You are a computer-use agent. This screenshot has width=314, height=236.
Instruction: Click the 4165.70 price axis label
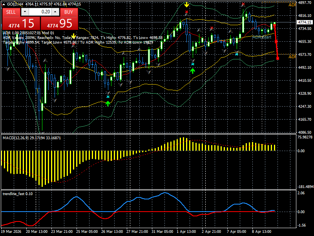point(305,120)
